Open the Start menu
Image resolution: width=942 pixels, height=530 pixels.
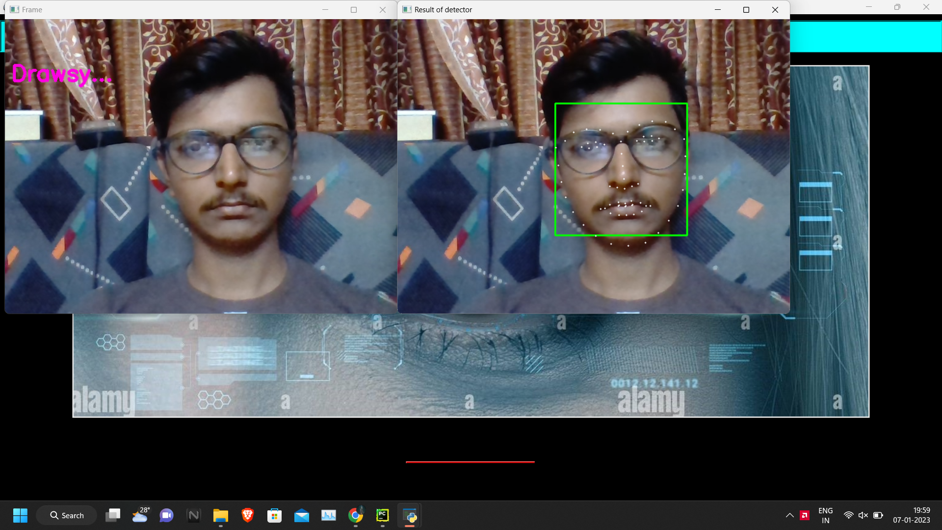pyautogui.click(x=20, y=516)
